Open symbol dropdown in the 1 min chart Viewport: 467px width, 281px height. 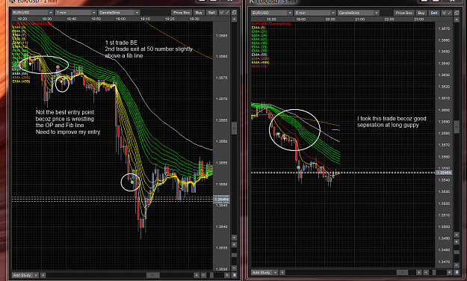[x=33, y=13]
